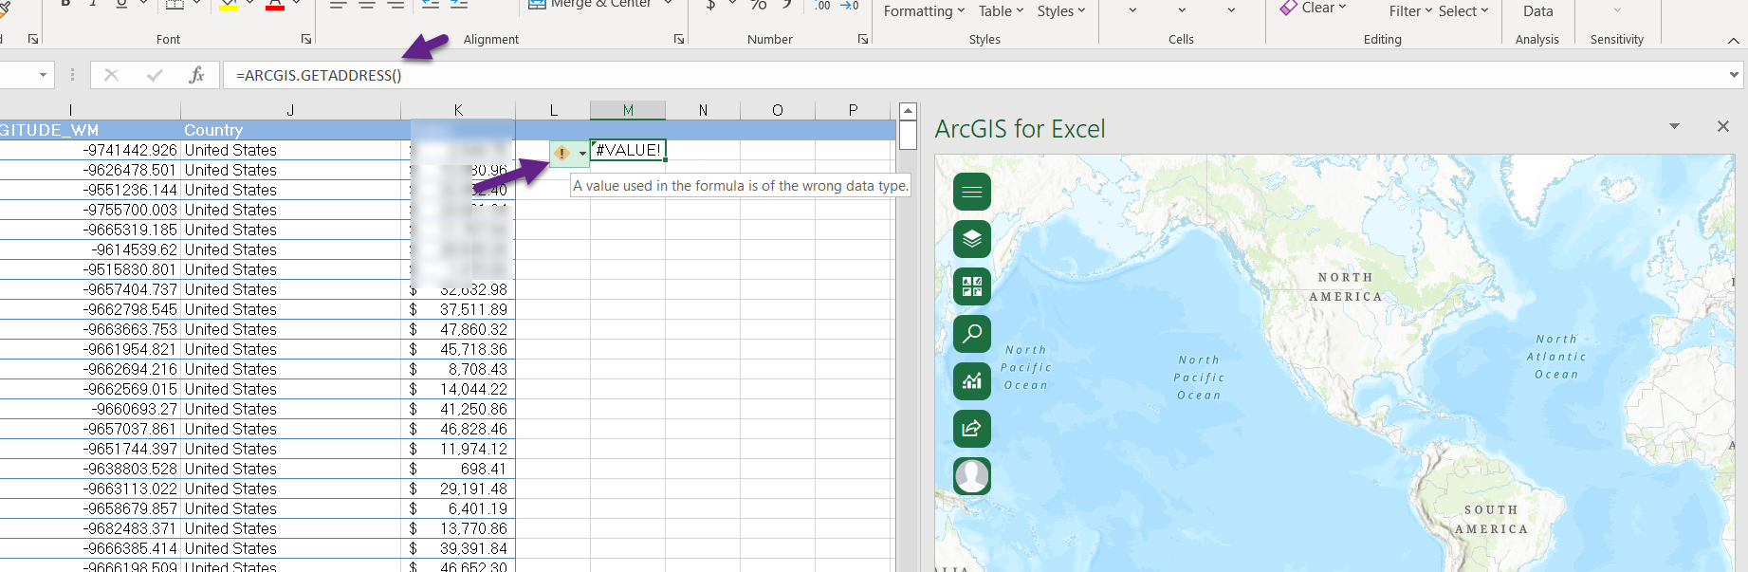The image size is (1748, 572).
Task: Expand the Name Box dropdown arrow
Action: tap(43, 75)
